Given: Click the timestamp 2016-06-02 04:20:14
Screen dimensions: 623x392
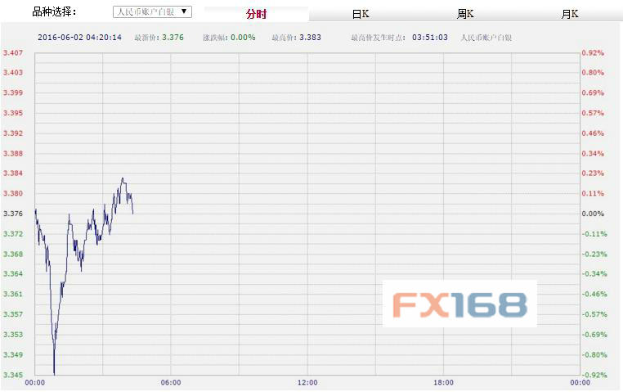Looking at the screenshot, I should (x=79, y=38).
